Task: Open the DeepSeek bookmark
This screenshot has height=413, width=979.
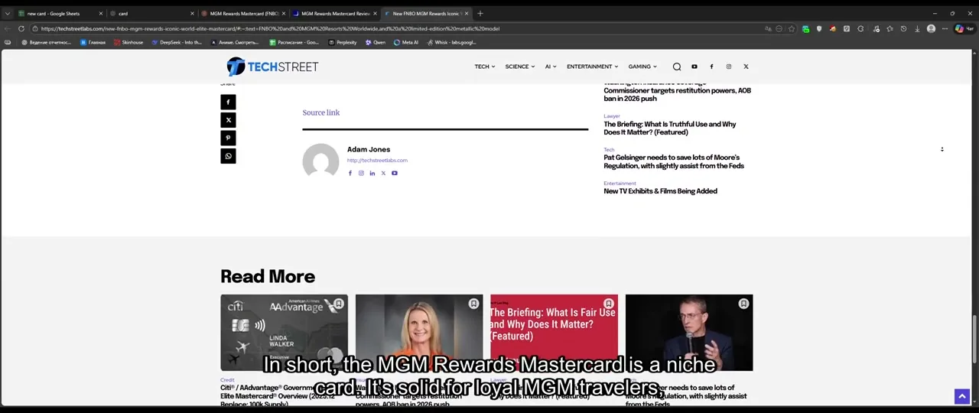Action: click(177, 42)
